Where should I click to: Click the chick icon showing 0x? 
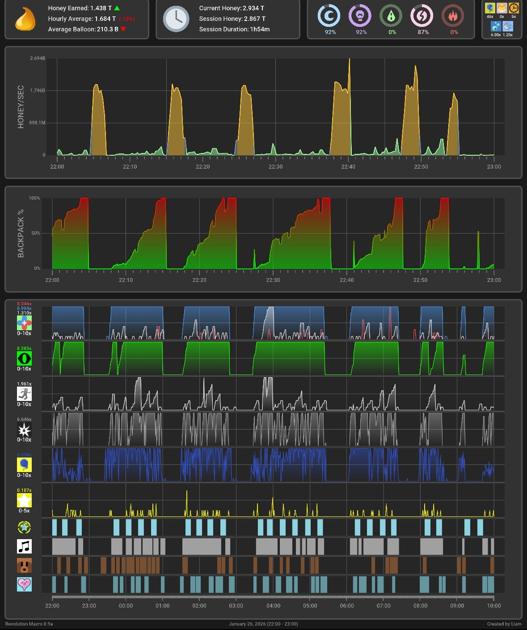click(502, 8)
